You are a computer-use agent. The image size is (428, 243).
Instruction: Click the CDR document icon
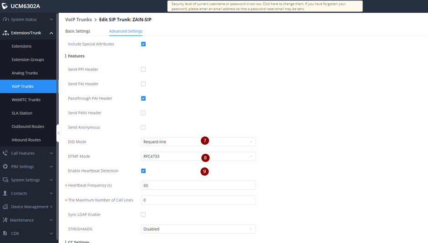pos(5,233)
